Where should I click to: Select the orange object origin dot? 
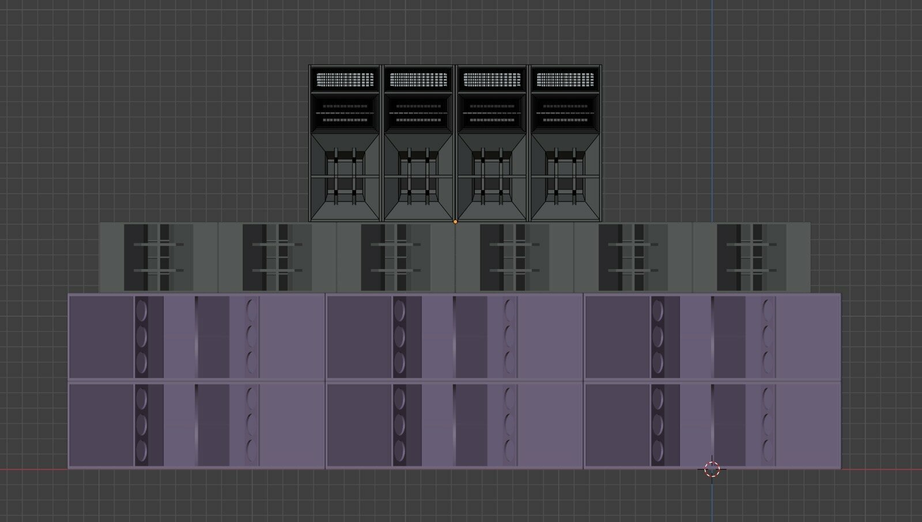(455, 221)
